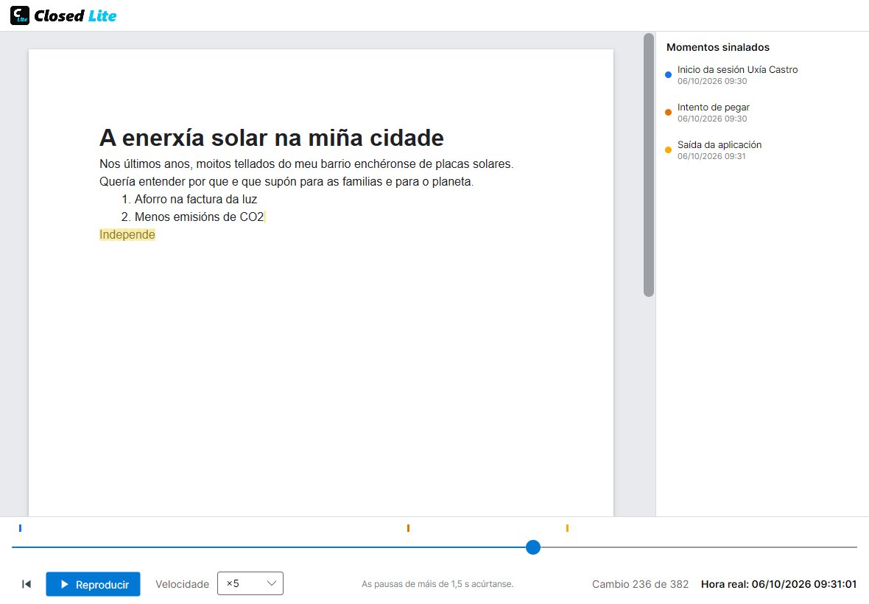This screenshot has height=604, width=869.
Task: Click the yellow dot beside Saída da aplicación
Action: tap(669, 150)
